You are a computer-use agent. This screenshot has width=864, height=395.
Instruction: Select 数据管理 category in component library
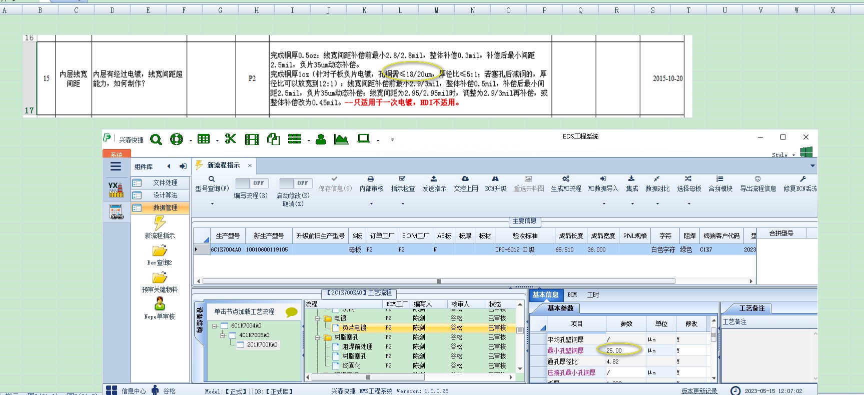click(160, 207)
